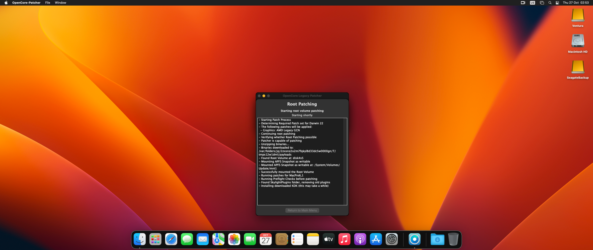593x250 pixels.
Task: Open the File menu
Action: pos(47,3)
